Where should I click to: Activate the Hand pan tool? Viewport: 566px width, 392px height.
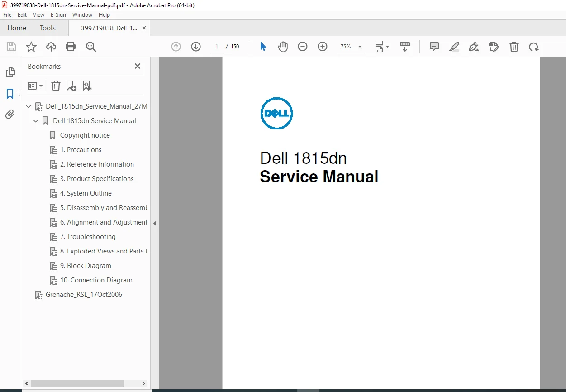point(283,47)
